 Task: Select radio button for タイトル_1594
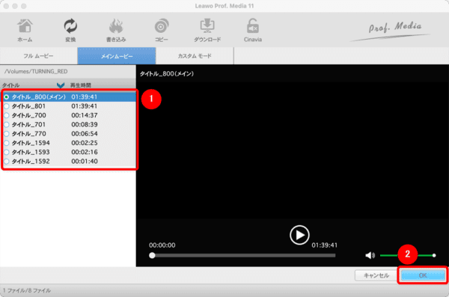pyautogui.click(x=6, y=143)
